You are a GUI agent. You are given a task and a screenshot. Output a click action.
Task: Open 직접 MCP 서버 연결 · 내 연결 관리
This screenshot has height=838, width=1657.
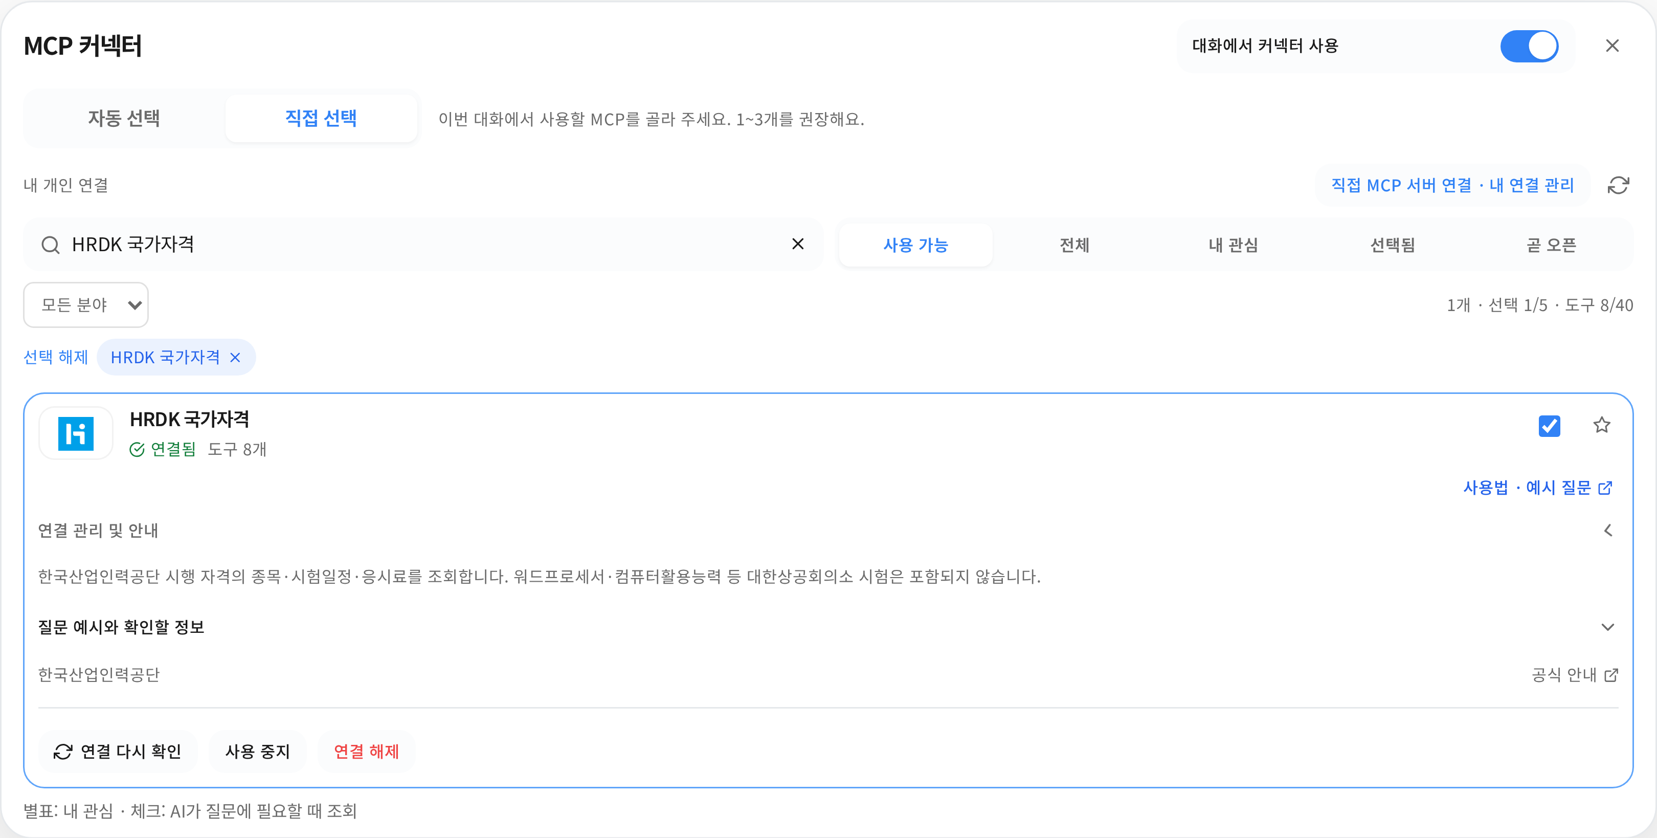(1452, 185)
